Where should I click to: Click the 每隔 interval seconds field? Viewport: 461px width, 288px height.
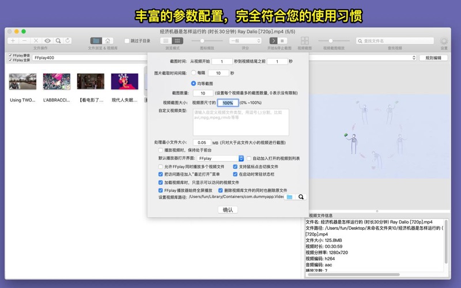click(218, 73)
